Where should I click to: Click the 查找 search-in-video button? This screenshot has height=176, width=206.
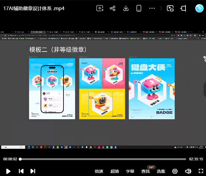(145, 171)
